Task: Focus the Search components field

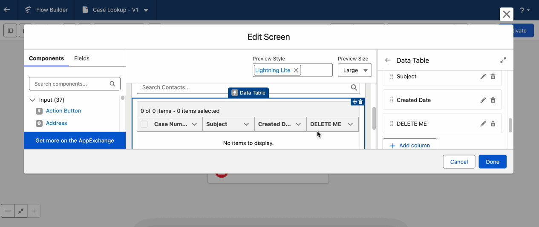Action: pos(75,84)
